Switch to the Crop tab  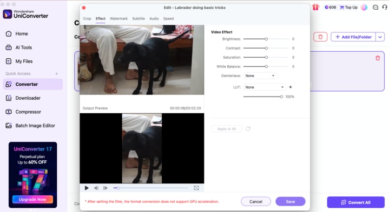(87, 18)
